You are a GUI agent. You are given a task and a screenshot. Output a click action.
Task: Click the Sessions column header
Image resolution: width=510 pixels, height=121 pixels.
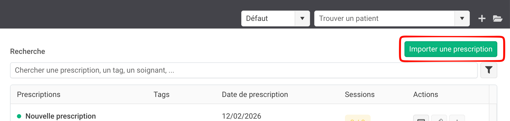coord(359,95)
